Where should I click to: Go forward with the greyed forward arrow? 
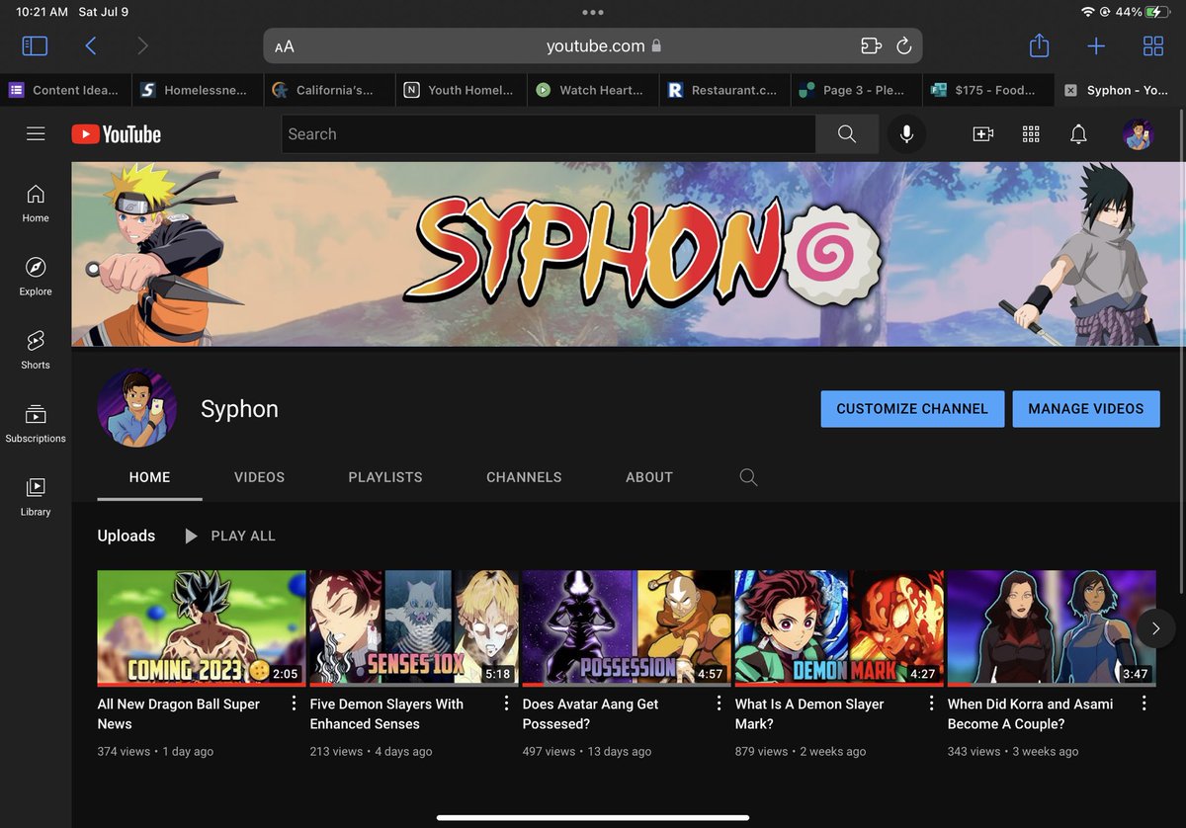[x=143, y=45]
